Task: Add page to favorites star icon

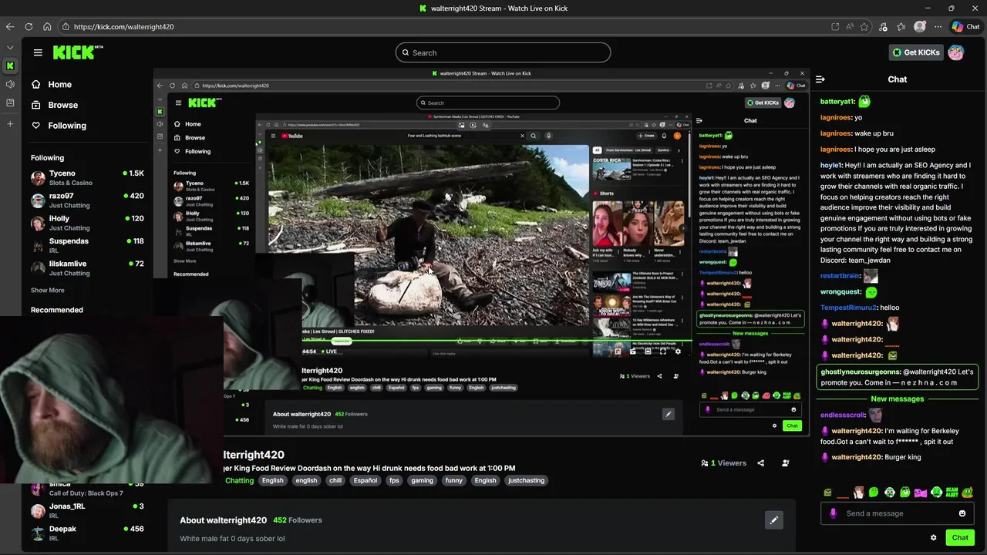Action: (x=864, y=26)
